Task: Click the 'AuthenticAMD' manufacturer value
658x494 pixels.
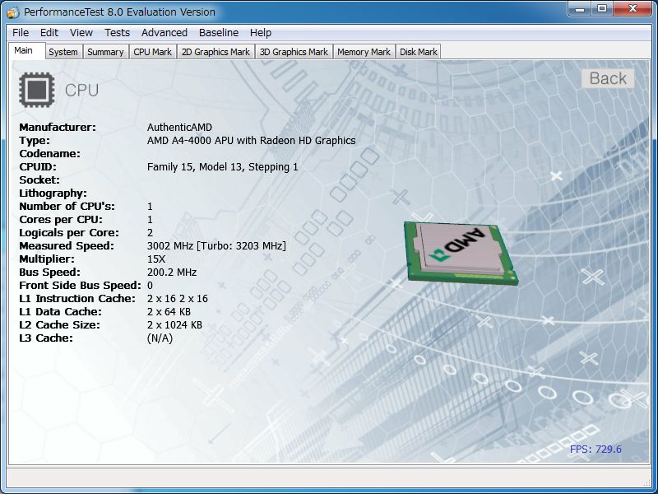Action: click(179, 128)
